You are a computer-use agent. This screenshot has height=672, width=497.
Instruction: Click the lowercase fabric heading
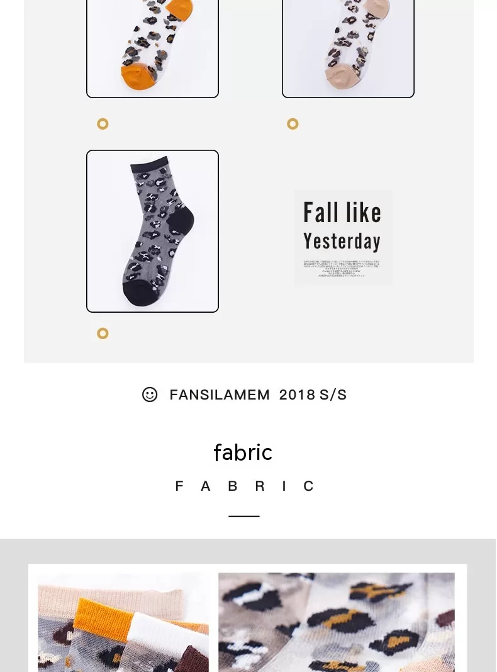coord(243,452)
